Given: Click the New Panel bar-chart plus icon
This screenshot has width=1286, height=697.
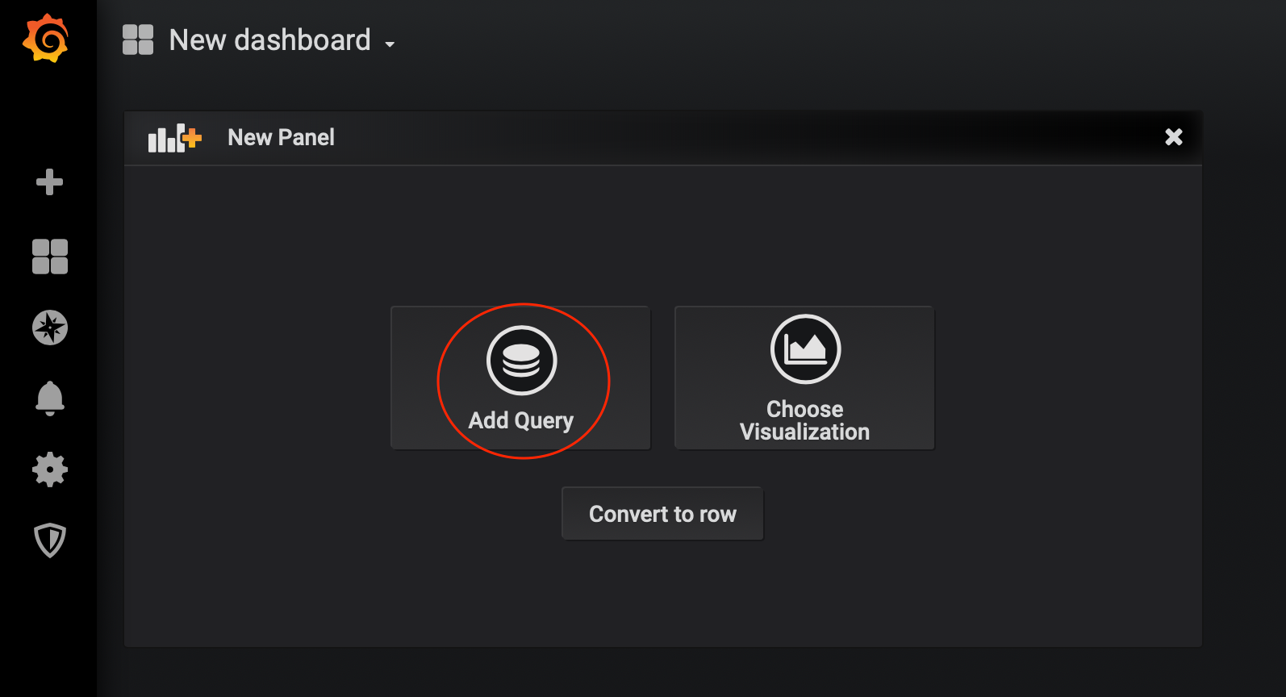Looking at the screenshot, I should pos(174,138).
